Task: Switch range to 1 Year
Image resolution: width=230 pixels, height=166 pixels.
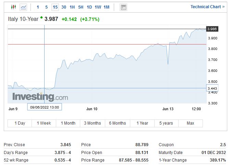Action: 142,123
